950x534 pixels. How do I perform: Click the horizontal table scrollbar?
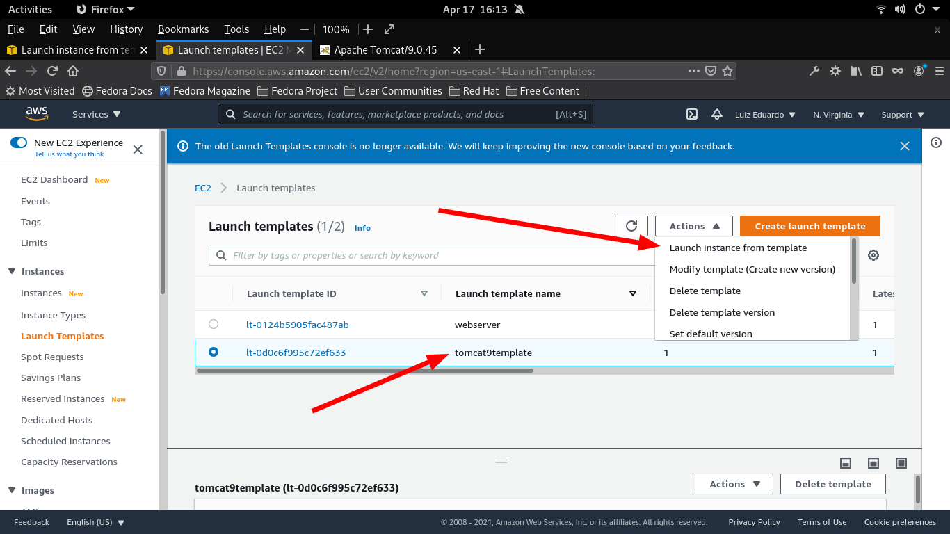coord(364,371)
